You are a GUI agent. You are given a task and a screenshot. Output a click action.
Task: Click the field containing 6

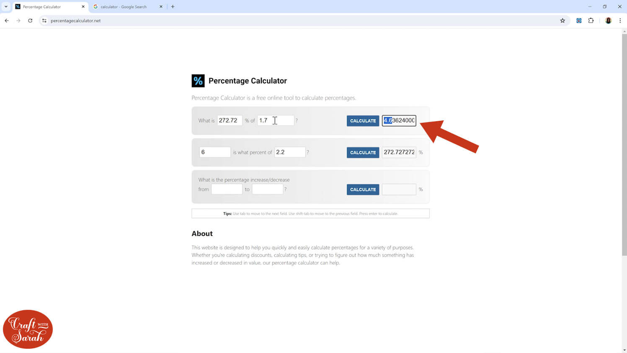(215, 152)
